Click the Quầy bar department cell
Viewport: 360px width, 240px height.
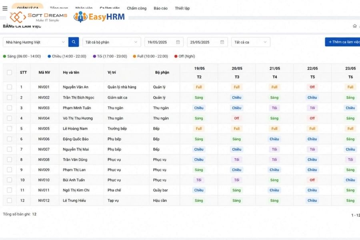[160, 190]
